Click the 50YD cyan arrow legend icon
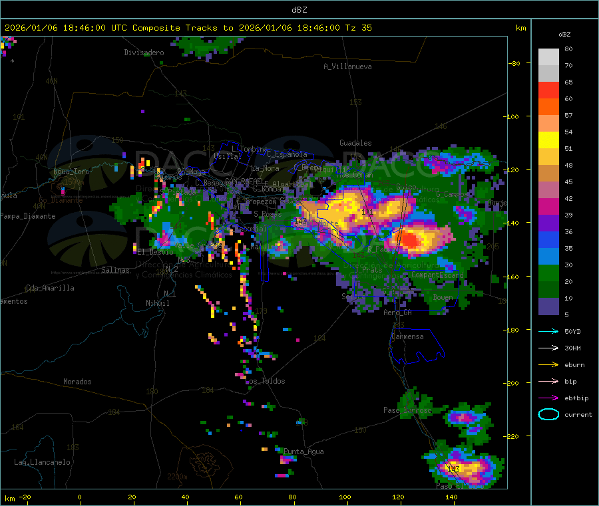Image resolution: width=599 pixels, height=506 pixels. pyautogui.click(x=548, y=331)
